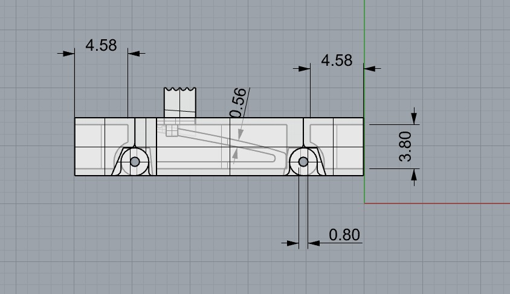510x294 pixels.
Task: Select the rotated 0.56 dimension text
Action: [x=238, y=103]
